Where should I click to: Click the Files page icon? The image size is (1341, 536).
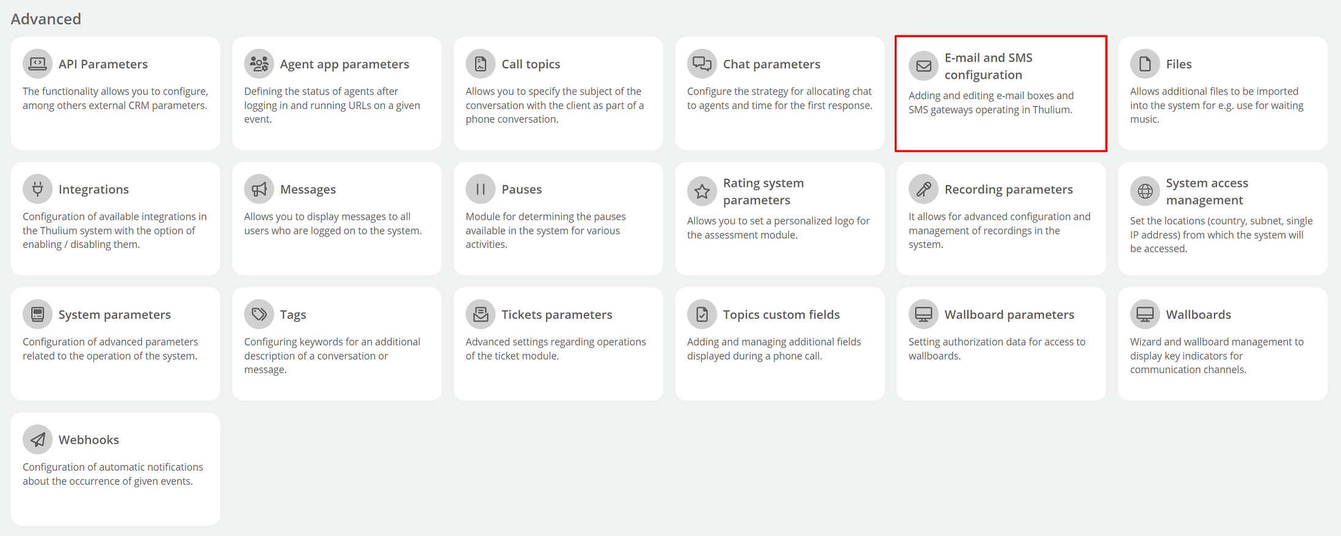[1145, 63]
